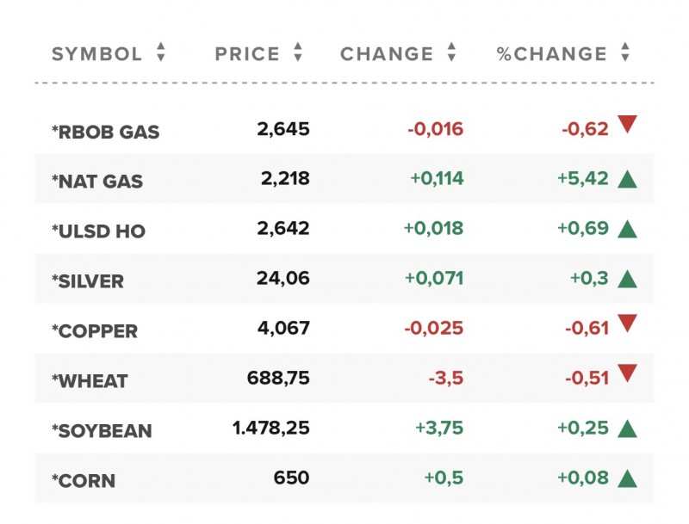
Task: Sort table by CHANGE column arrows
Action: pyautogui.click(x=451, y=53)
